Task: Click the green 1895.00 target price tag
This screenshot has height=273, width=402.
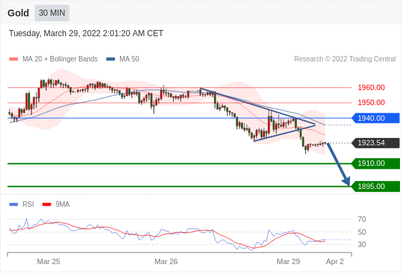Action: pyautogui.click(x=375, y=186)
